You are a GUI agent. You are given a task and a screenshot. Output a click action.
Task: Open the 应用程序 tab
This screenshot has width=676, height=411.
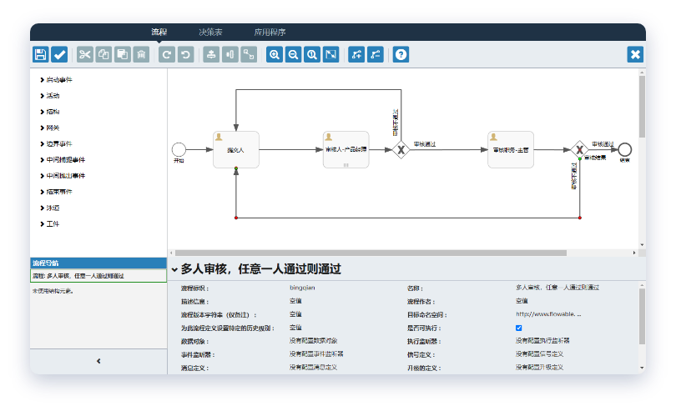pyautogui.click(x=270, y=32)
